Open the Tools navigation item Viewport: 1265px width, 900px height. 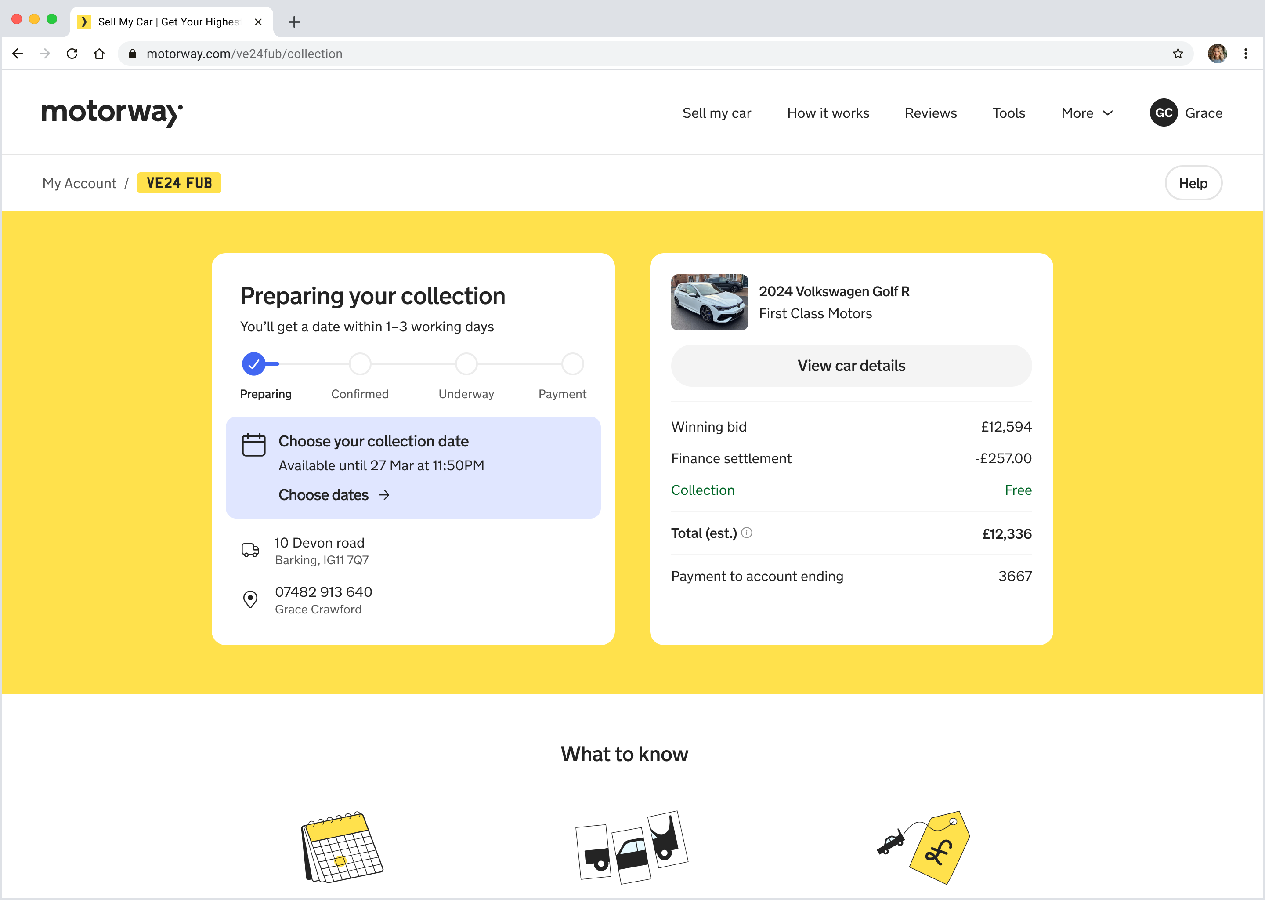coord(1008,113)
